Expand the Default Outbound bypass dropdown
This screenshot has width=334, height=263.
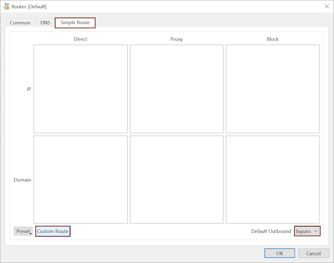[x=307, y=231]
